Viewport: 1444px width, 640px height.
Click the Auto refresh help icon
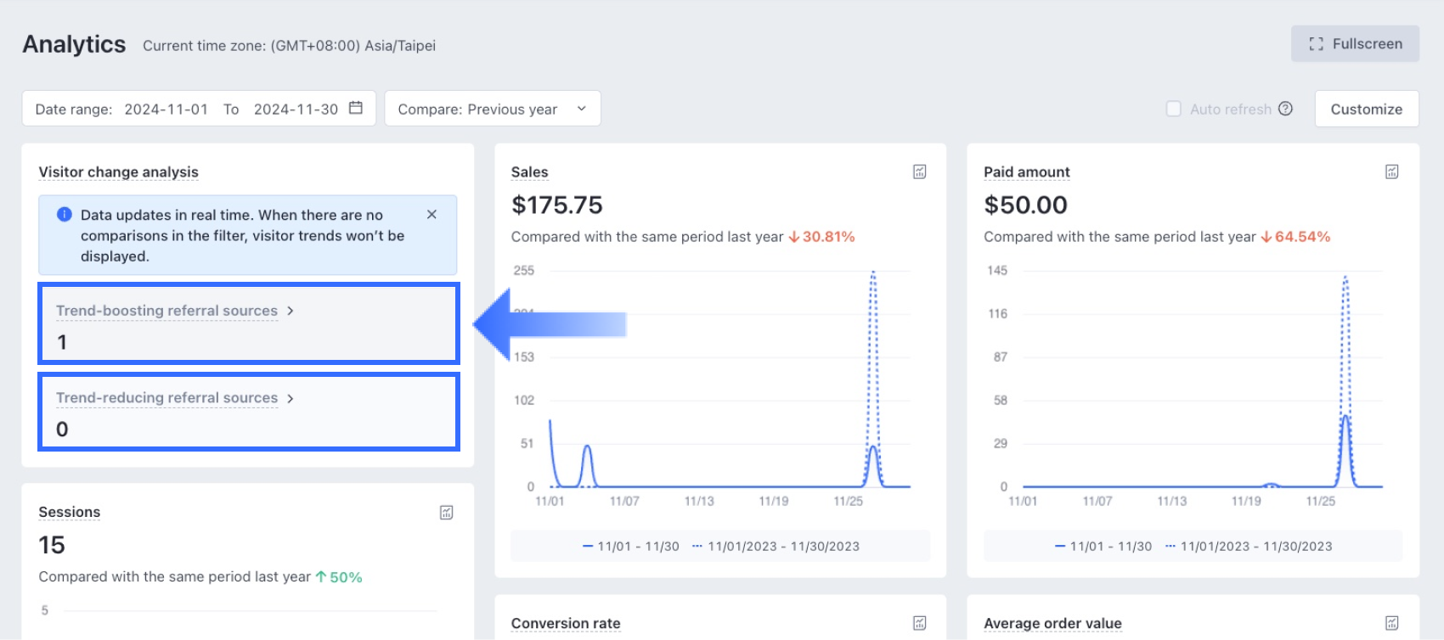click(x=1285, y=109)
